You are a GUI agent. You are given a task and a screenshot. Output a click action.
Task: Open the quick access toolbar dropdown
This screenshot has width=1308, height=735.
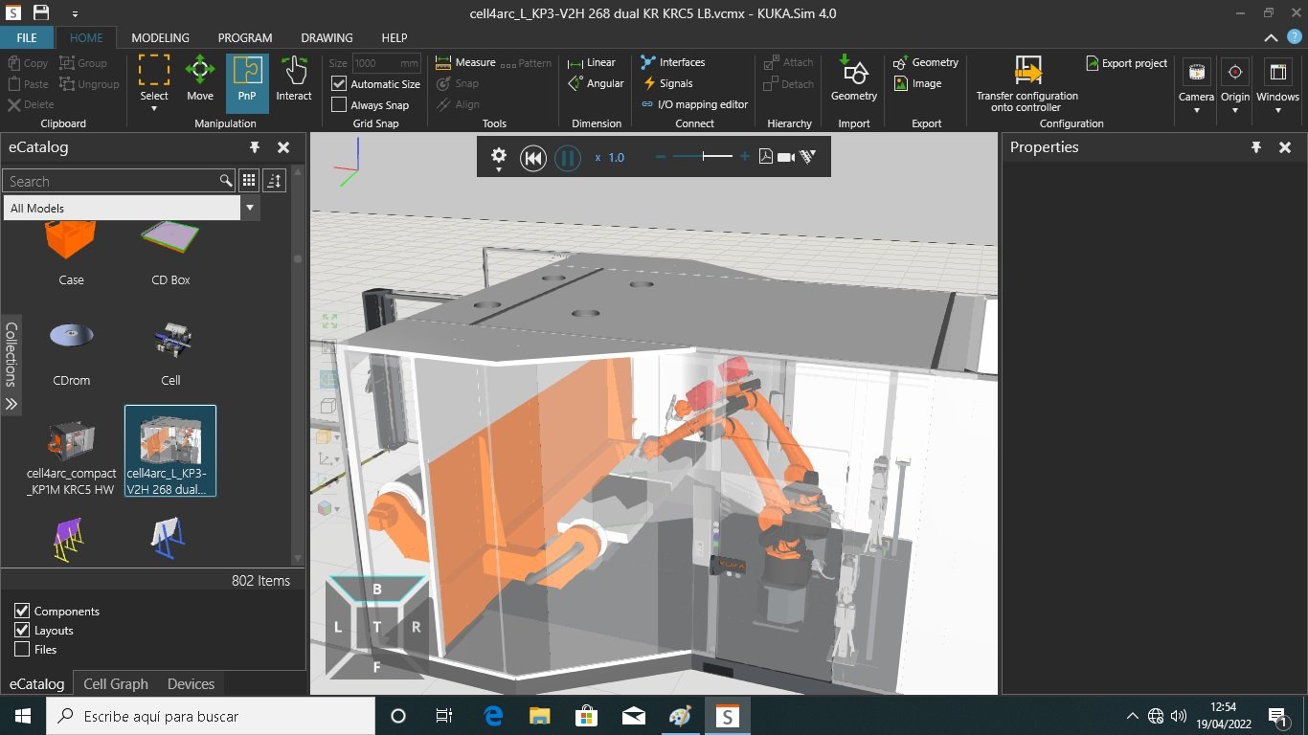[75, 13]
